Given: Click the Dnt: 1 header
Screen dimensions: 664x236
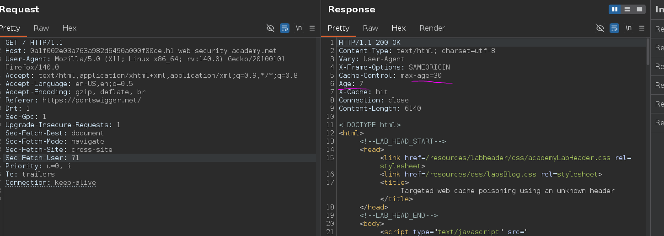Looking at the screenshot, I should (17, 108).
